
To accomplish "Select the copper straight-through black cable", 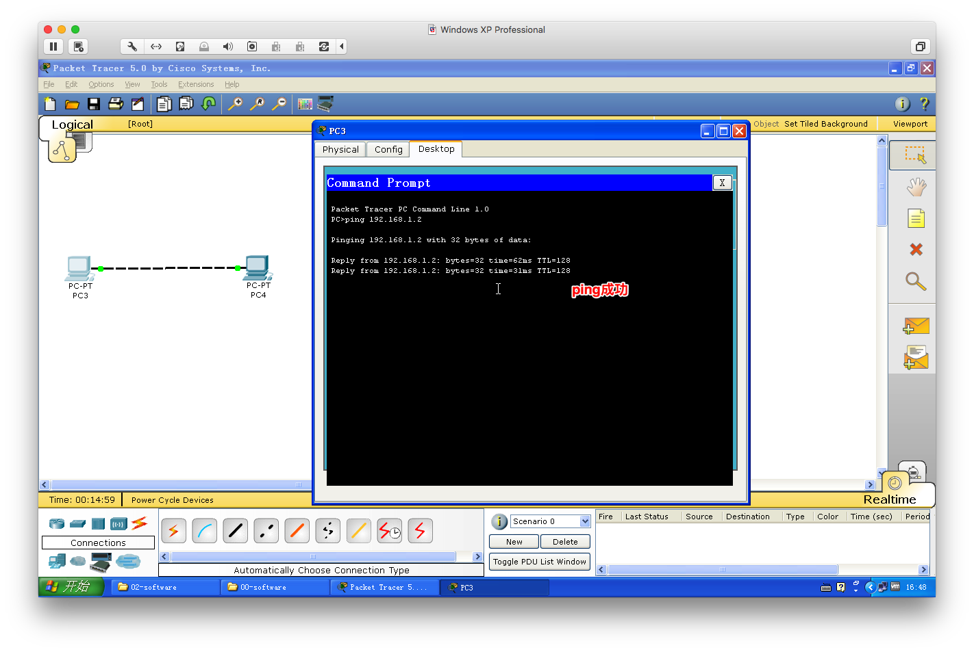I will [x=235, y=531].
